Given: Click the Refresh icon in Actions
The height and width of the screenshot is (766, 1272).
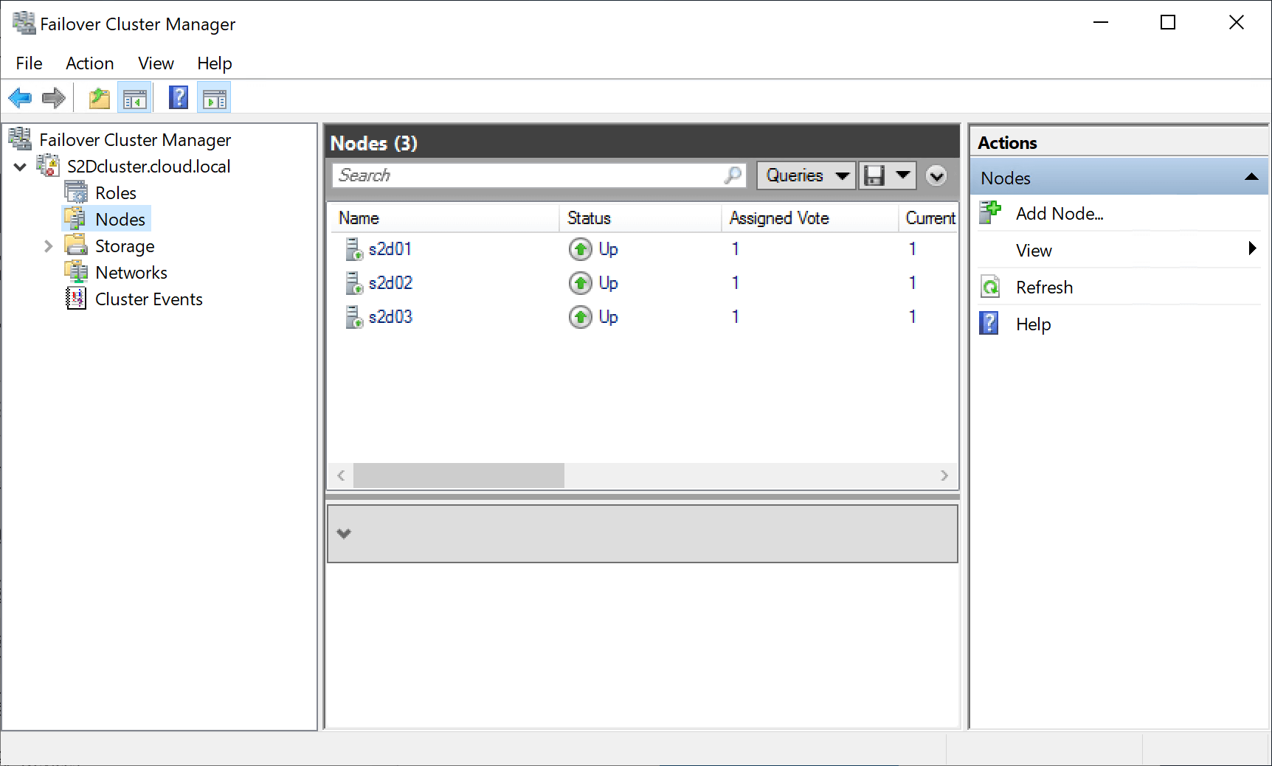Looking at the screenshot, I should coord(990,286).
